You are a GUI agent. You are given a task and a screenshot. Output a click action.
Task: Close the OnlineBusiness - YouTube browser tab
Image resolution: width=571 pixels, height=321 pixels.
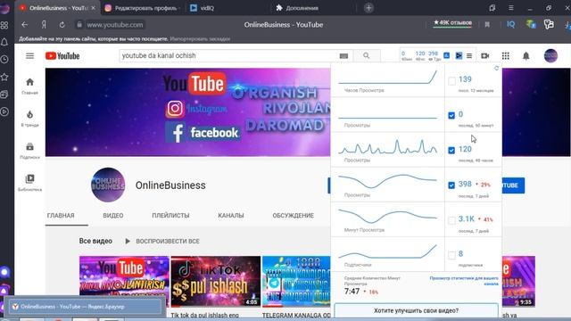(93, 8)
